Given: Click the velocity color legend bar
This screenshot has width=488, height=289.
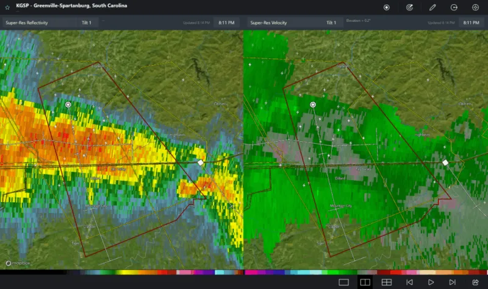Looking at the screenshot, I should tap(365, 272).
